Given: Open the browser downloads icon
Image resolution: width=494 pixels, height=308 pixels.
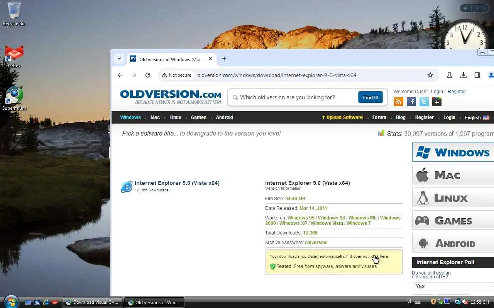Looking at the screenshot, I should coord(464,75).
